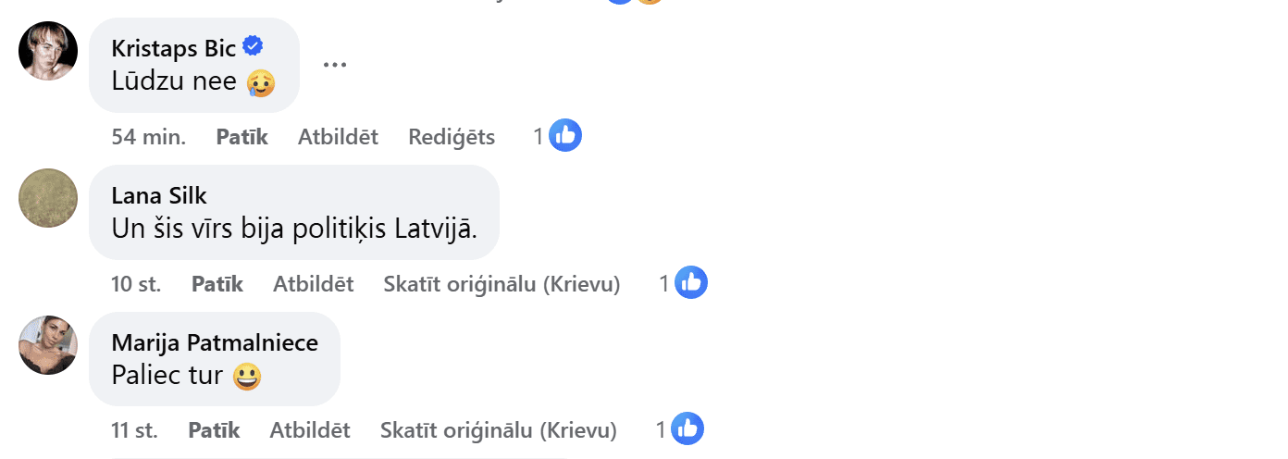The width and height of the screenshot is (1288, 459).
Task: Open Kristaps Bic's profile picture
Action: [x=48, y=51]
